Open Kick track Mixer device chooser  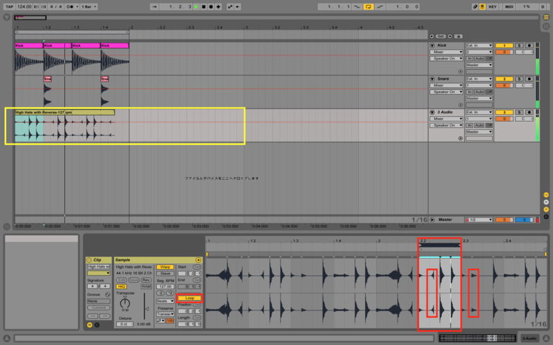[x=446, y=52]
